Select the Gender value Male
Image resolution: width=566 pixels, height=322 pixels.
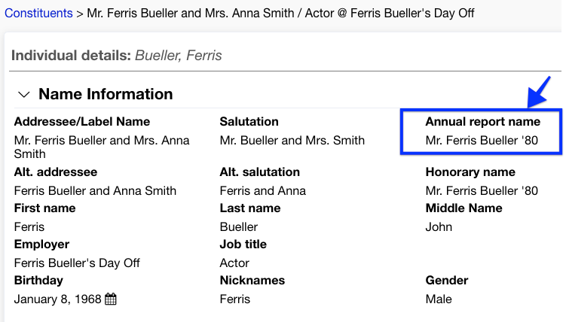(x=439, y=299)
